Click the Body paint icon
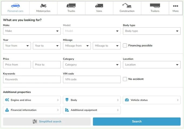The width and height of the screenshot is (184, 129). click(67, 100)
